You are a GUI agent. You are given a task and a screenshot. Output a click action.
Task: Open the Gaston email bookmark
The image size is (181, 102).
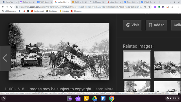click(38, 11)
